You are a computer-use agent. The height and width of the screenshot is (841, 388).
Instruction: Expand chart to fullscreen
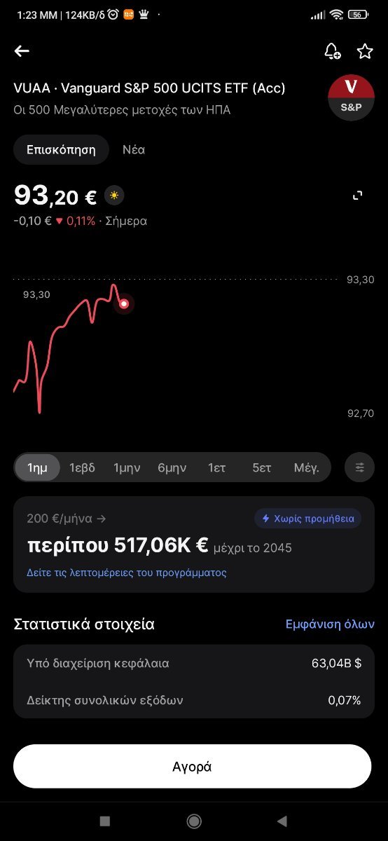click(358, 196)
